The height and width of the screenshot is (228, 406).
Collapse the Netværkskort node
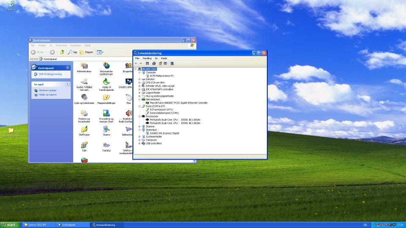(x=139, y=99)
